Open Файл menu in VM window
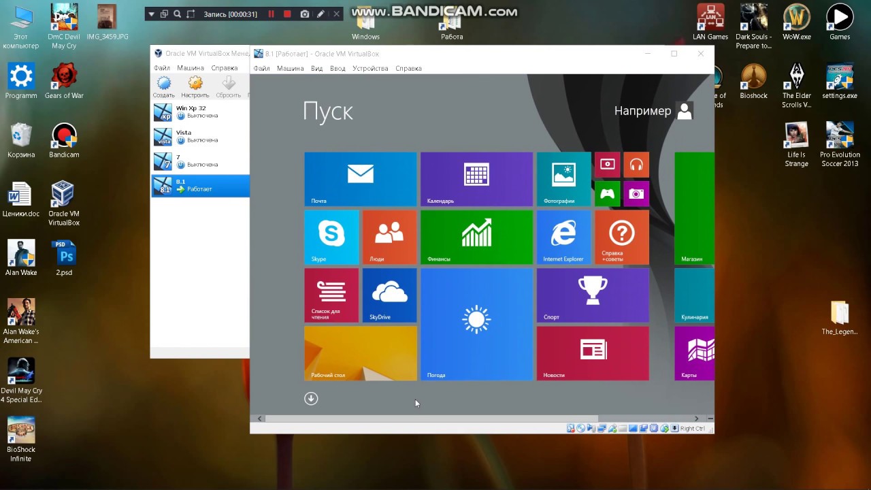871x490 pixels. [x=262, y=68]
